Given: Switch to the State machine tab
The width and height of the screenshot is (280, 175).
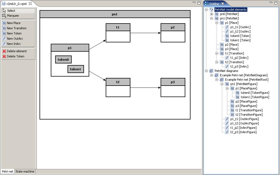Looking at the screenshot, I should pos(25,171).
